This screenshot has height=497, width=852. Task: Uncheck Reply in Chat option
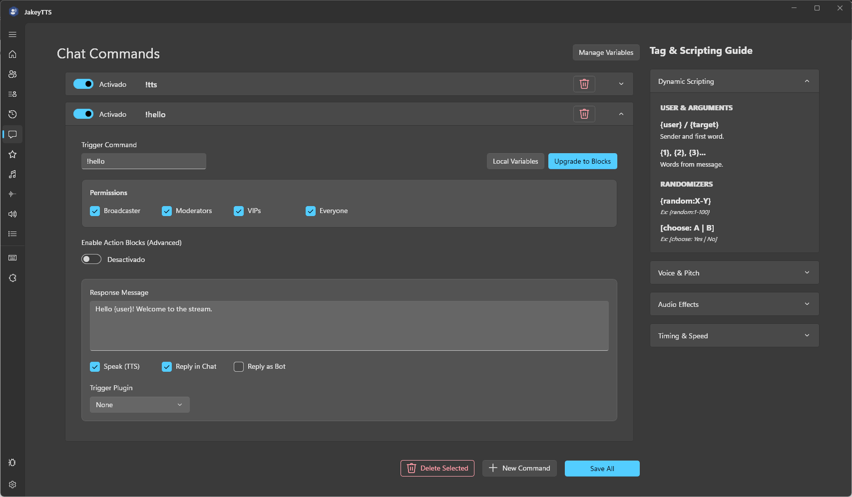click(167, 367)
